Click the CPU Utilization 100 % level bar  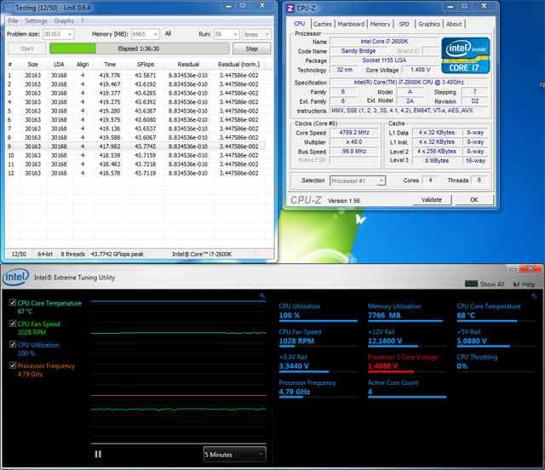click(x=318, y=321)
